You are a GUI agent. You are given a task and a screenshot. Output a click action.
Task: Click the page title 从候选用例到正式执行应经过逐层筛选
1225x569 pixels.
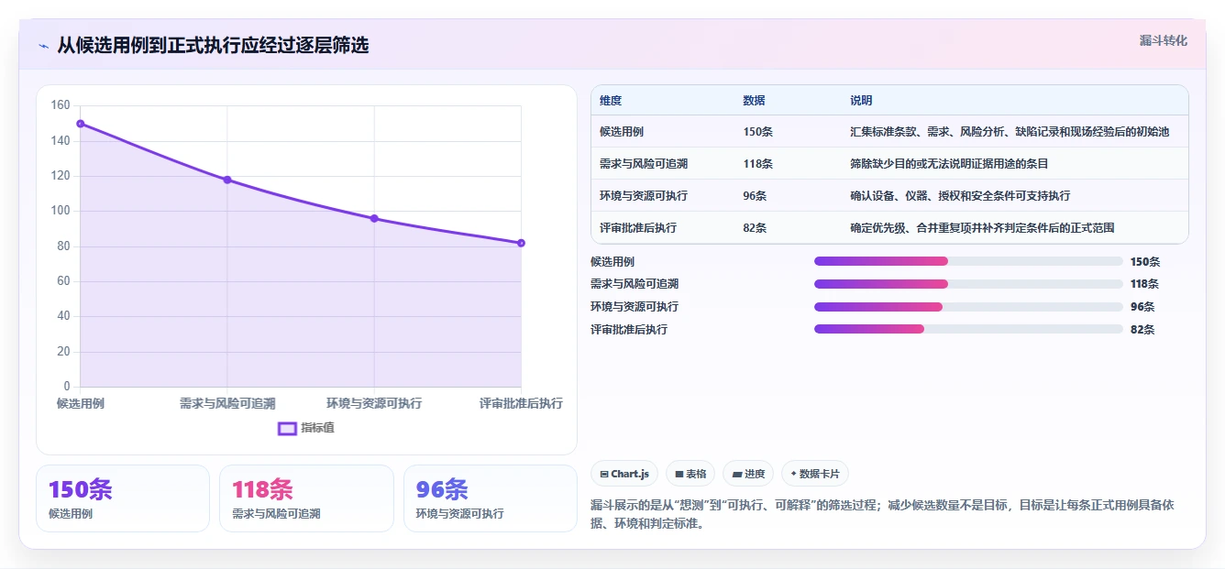(213, 45)
